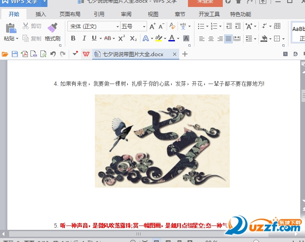Center align text

pos(211,39)
